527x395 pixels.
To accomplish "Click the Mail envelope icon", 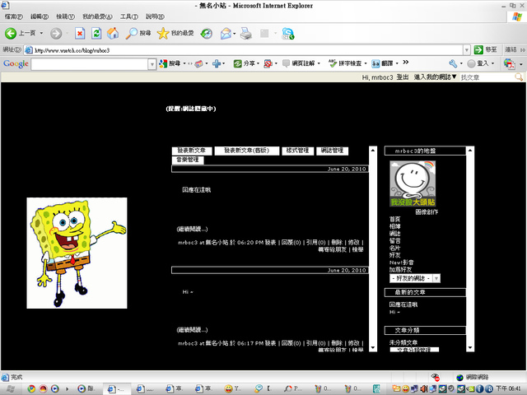I will [226, 33].
